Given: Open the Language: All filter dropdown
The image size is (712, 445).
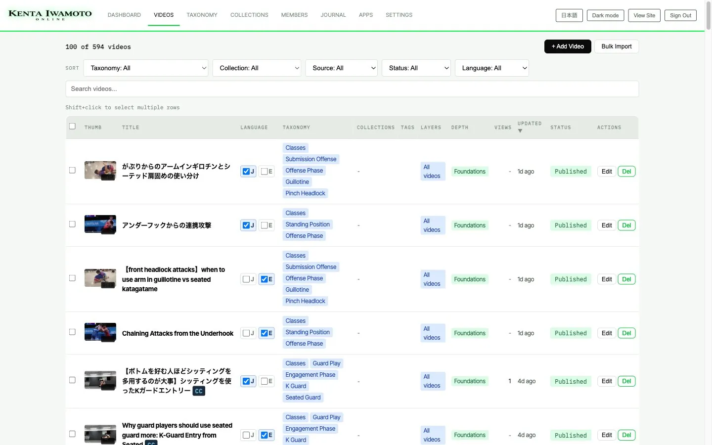Looking at the screenshot, I should point(492,68).
